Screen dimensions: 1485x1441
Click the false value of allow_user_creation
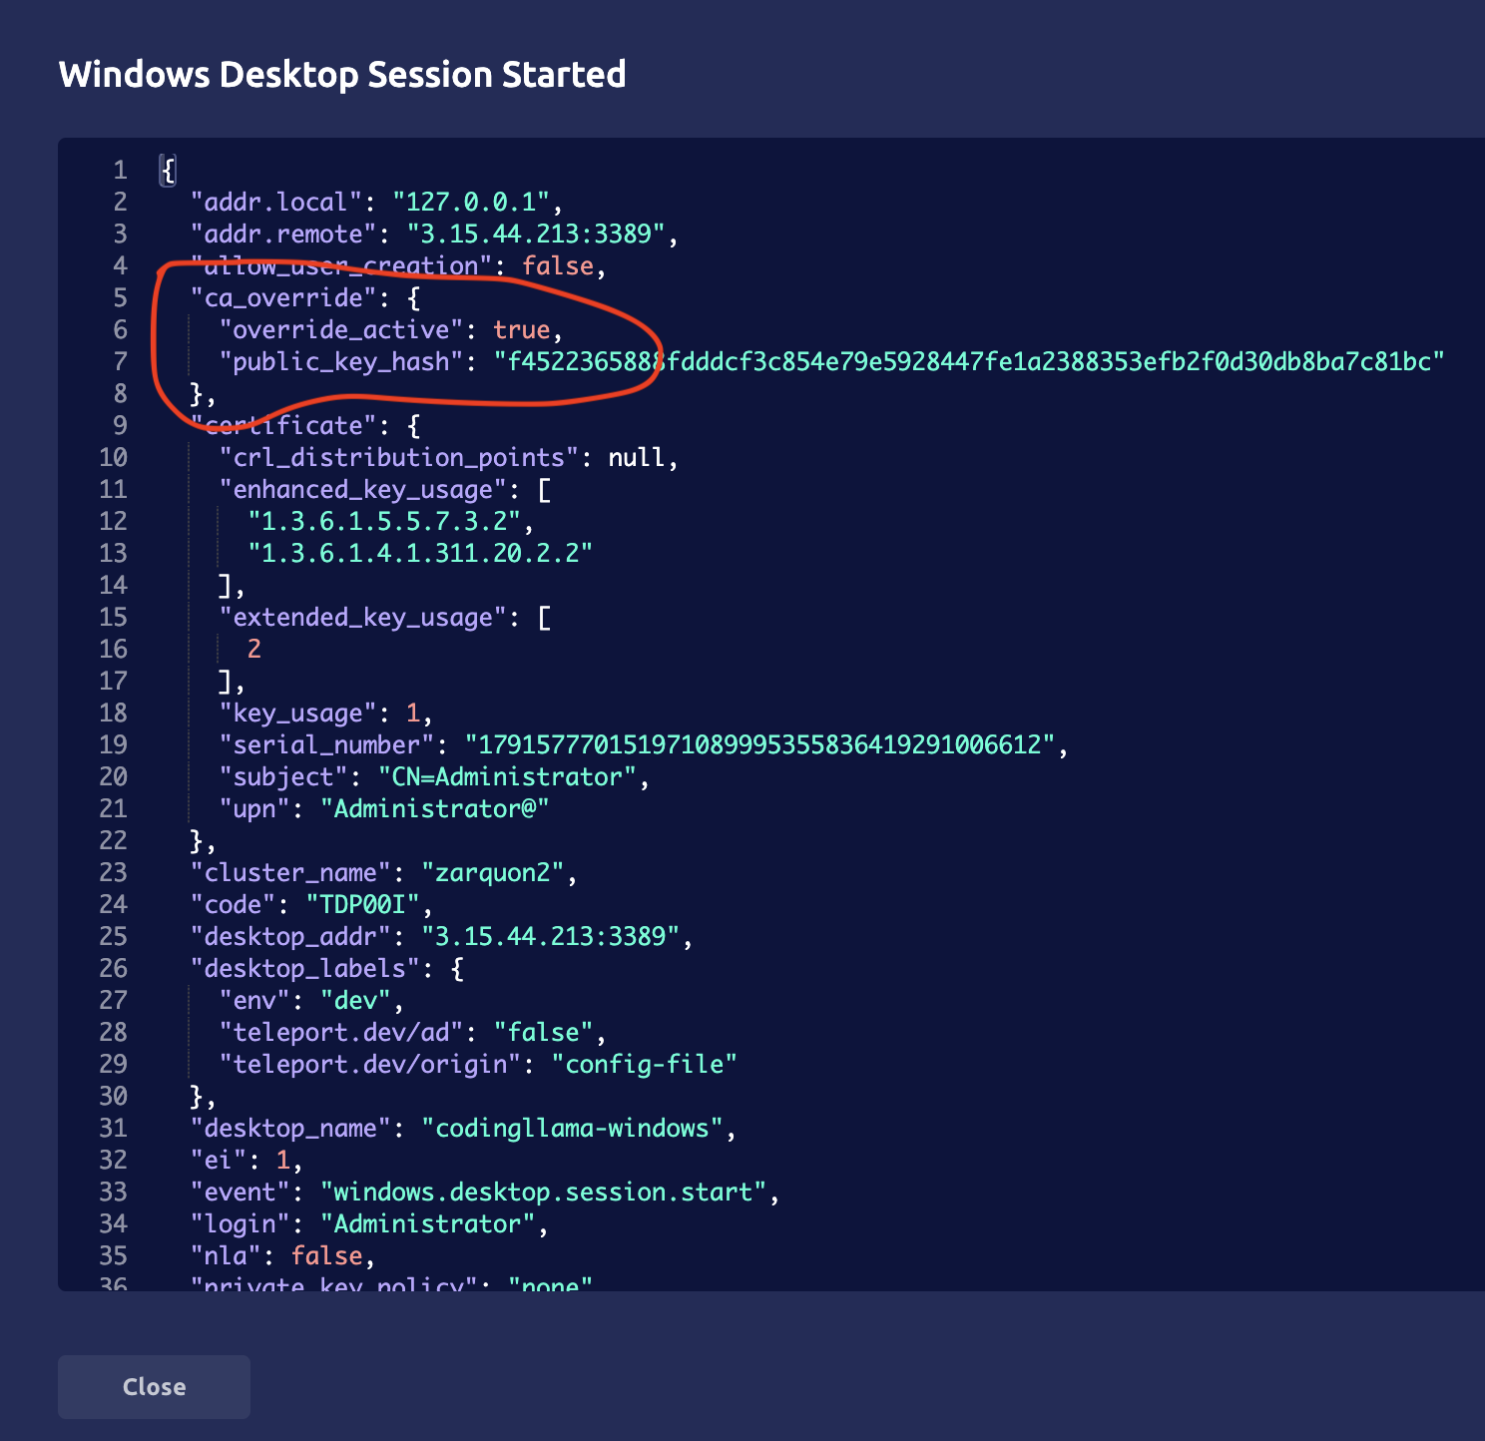click(x=558, y=265)
